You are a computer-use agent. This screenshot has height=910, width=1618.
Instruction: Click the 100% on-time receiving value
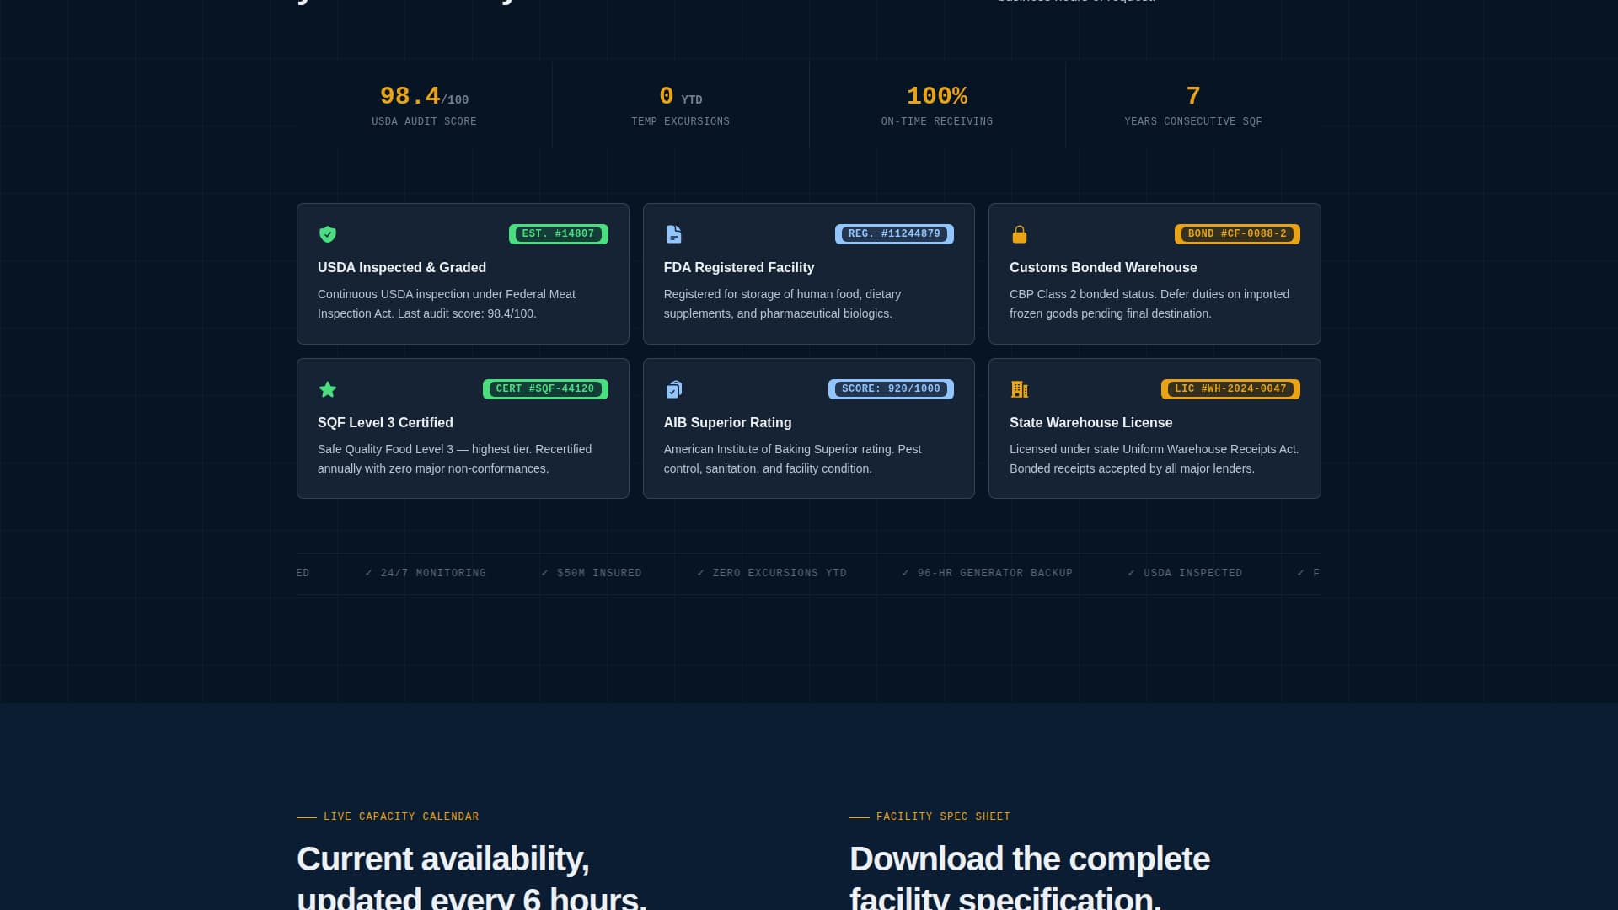click(x=937, y=96)
